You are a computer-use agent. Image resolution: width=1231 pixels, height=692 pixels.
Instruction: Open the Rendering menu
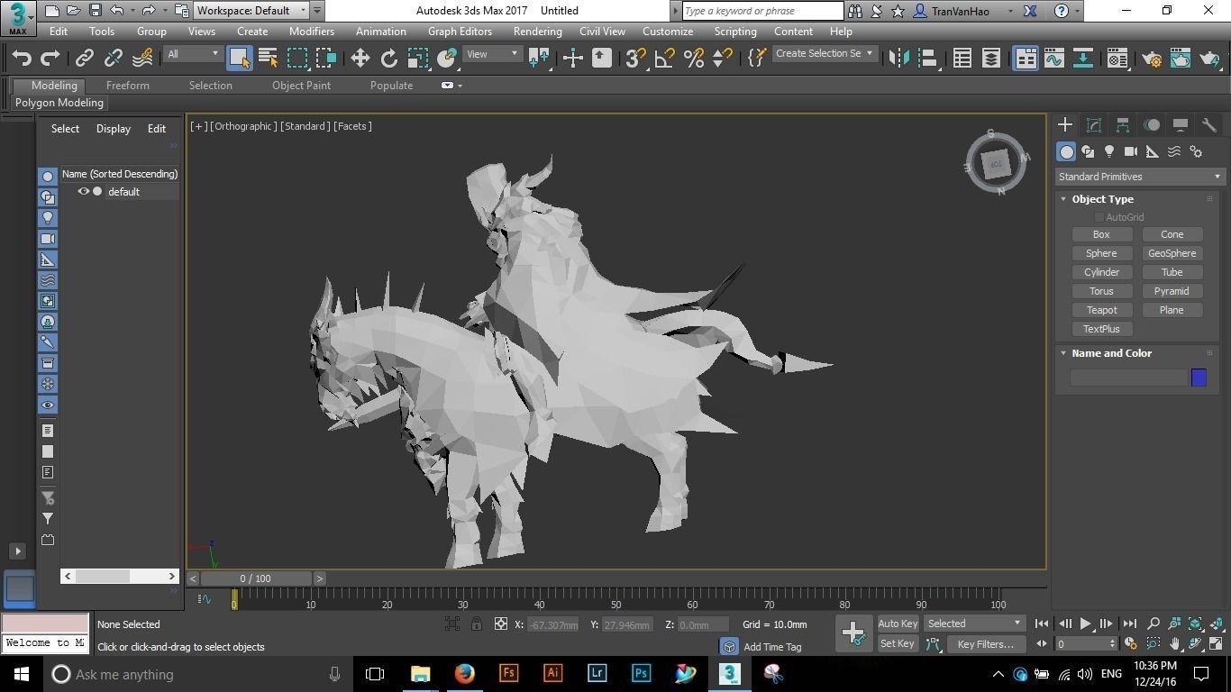point(537,31)
